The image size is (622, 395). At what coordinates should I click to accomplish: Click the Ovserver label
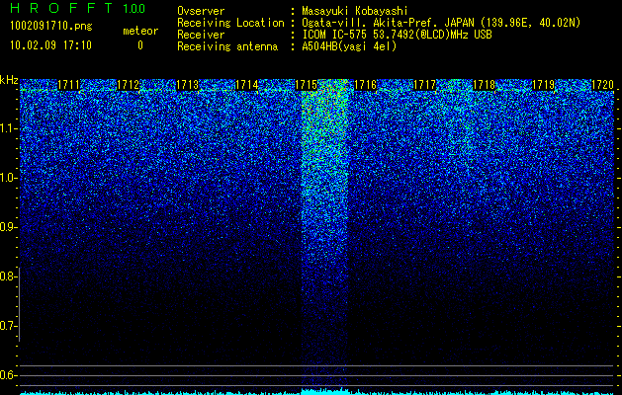point(201,11)
